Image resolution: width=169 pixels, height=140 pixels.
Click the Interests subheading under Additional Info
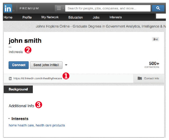click(x=20, y=119)
